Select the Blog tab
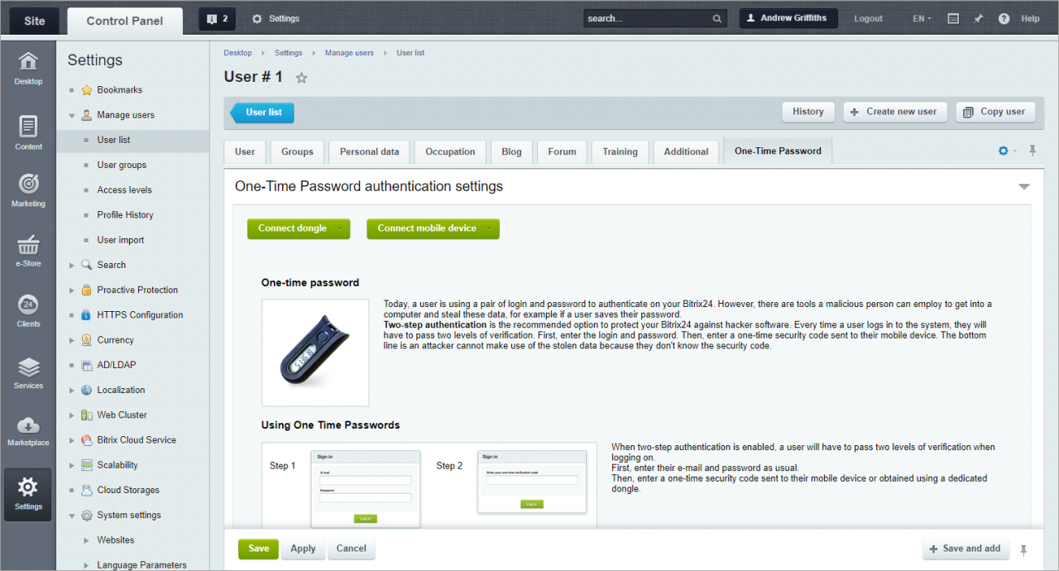The height and width of the screenshot is (571, 1059). tap(511, 152)
